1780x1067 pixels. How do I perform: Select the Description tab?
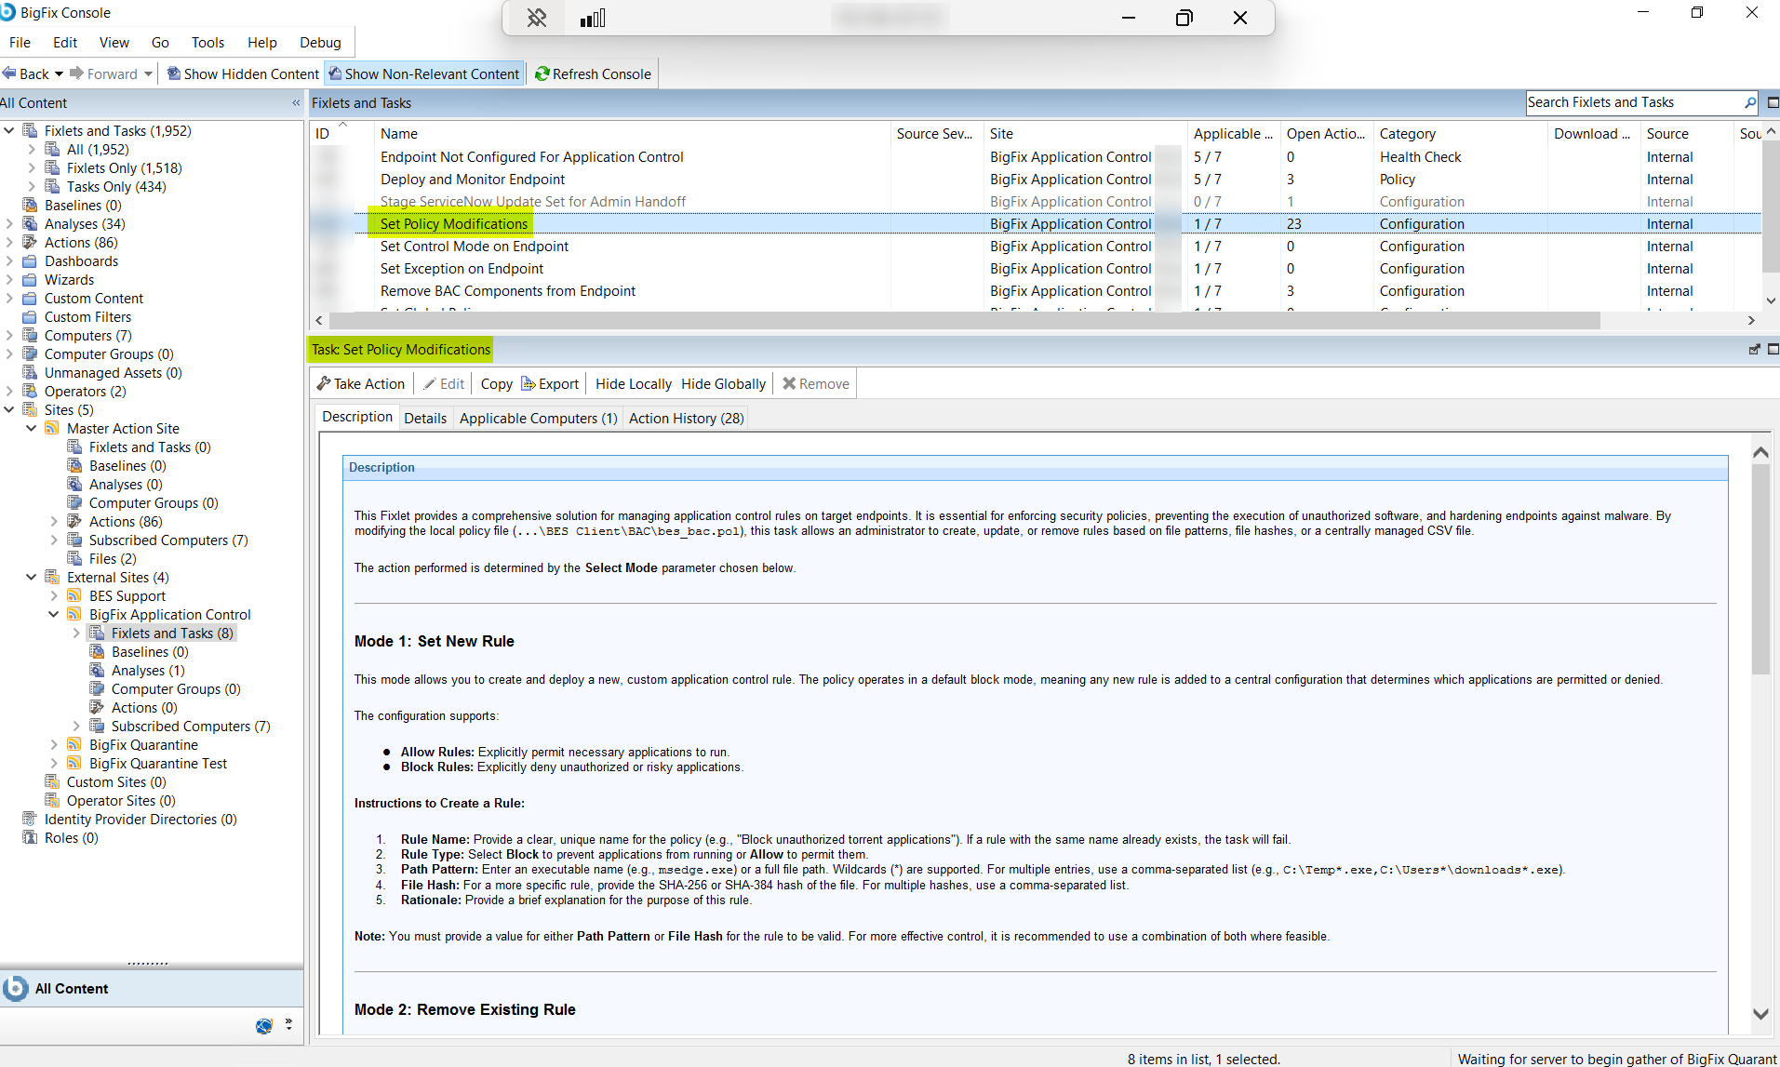click(x=357, y=417)
